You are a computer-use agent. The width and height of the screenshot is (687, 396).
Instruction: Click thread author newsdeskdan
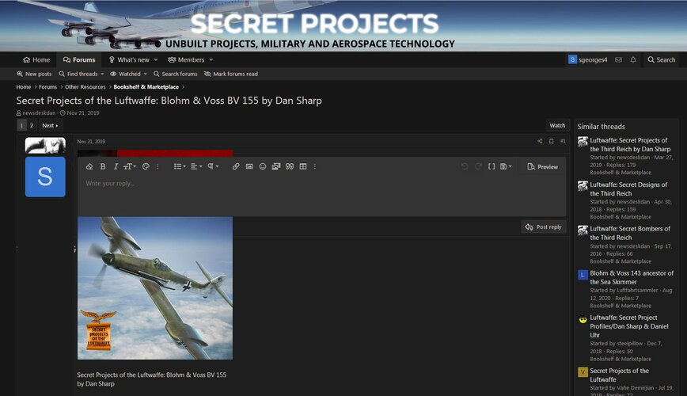pyautogui.click(x=39, y=113)
